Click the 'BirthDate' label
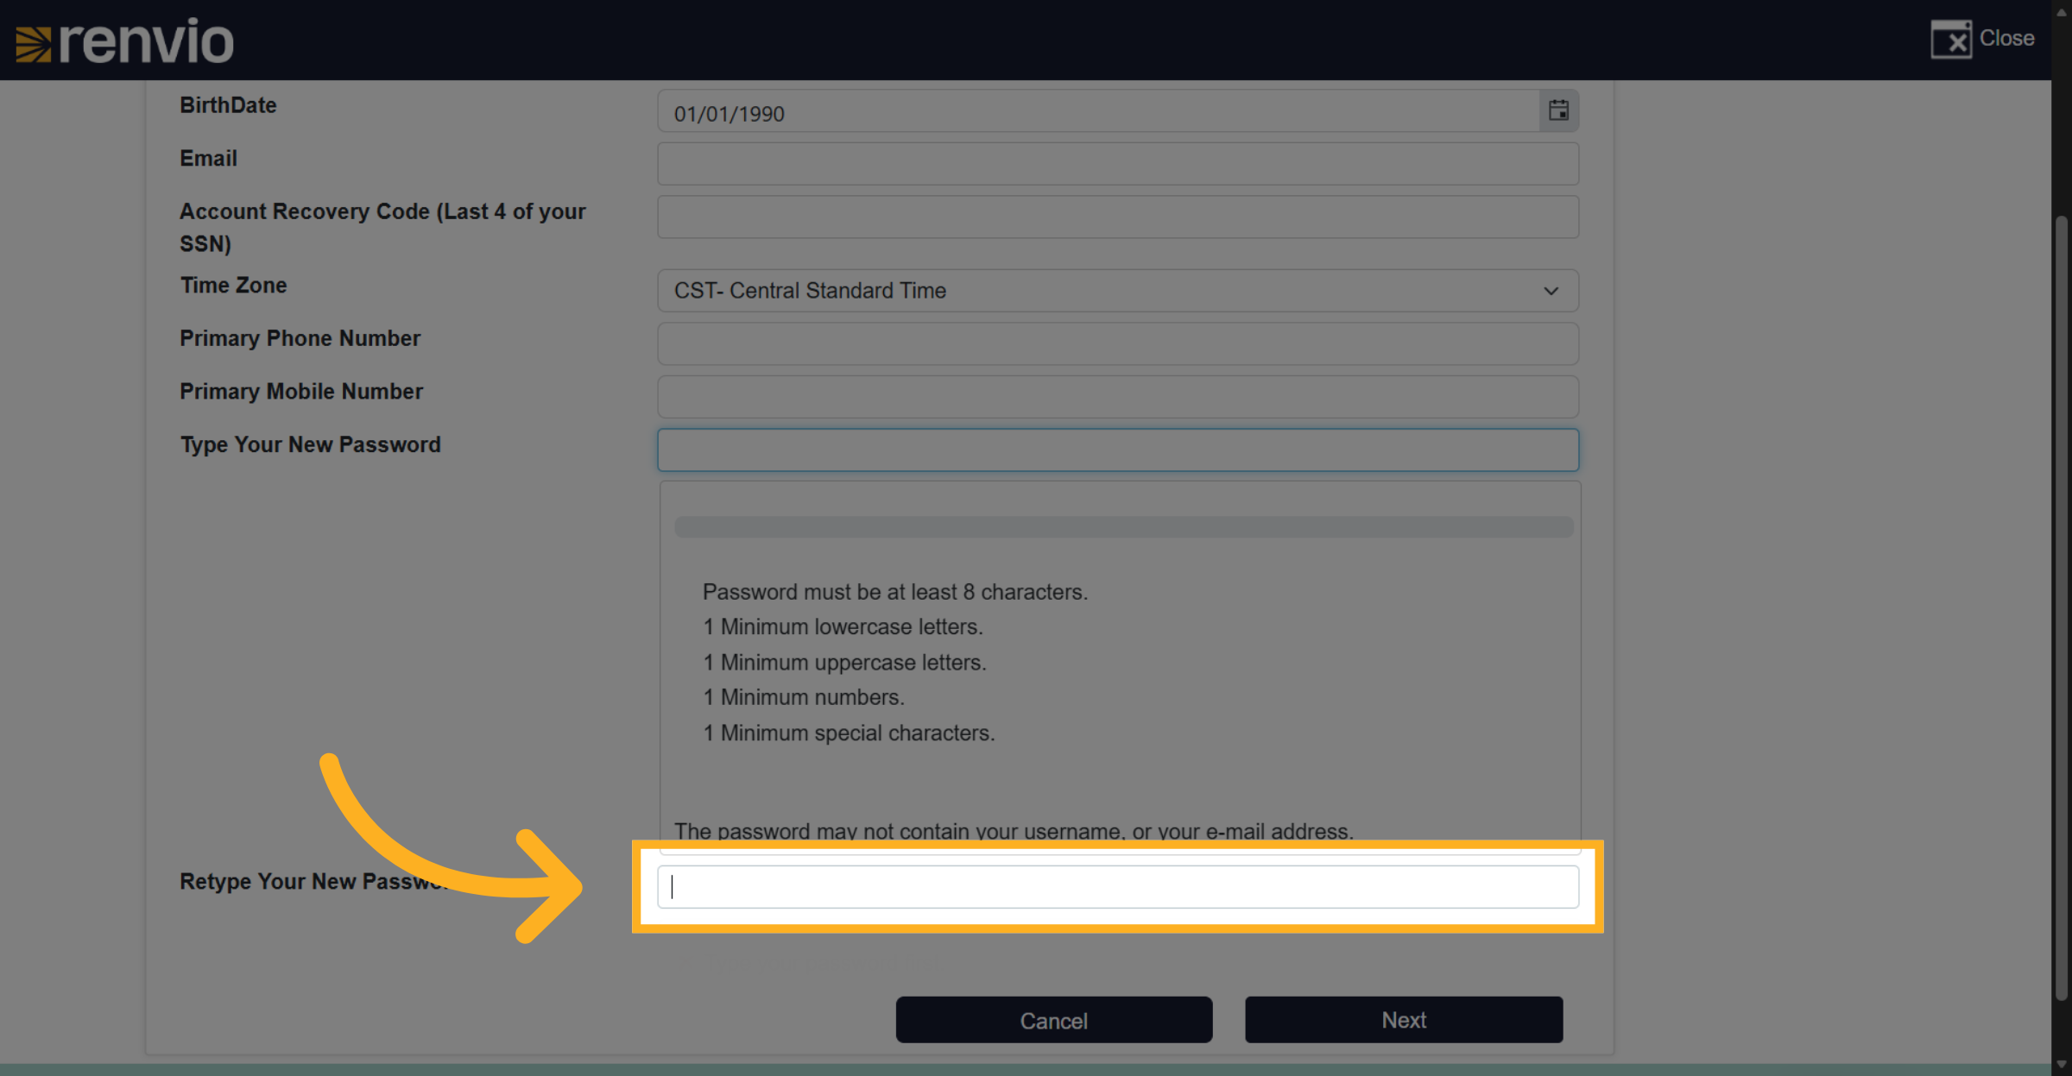This screenshot has height=1076, width=2072. [x=228, y=105]
